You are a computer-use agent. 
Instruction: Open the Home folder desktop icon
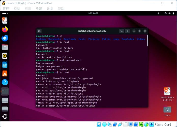click(167, 111)
